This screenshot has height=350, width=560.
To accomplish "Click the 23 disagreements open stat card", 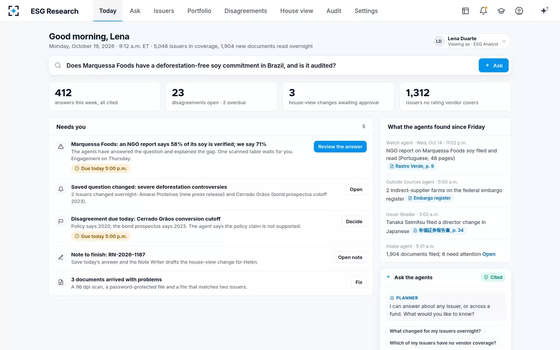I will tap(221, 96).
